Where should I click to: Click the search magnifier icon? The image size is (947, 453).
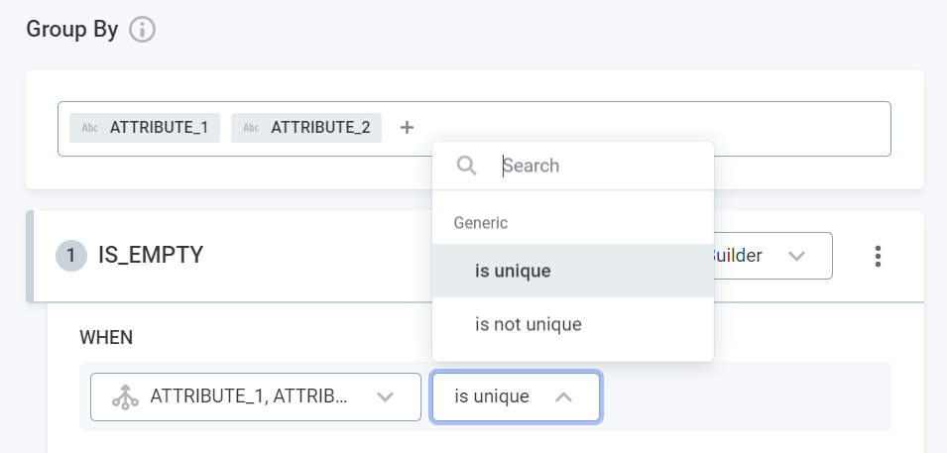(x=466, y=166)
